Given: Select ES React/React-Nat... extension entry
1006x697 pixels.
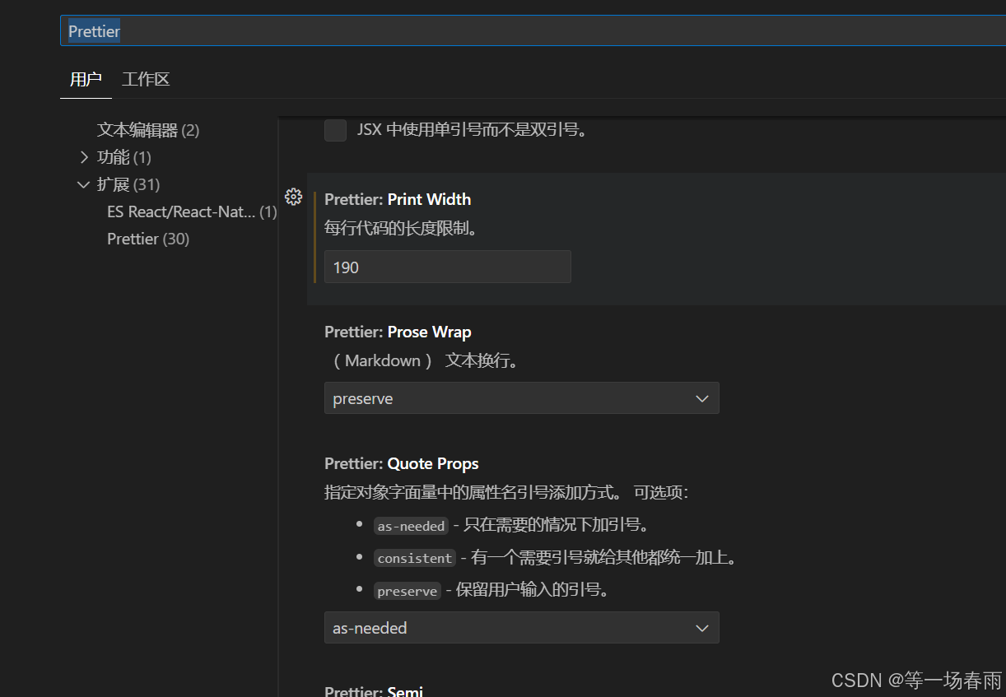Looking at the screenshot, I should coord(192,211).
